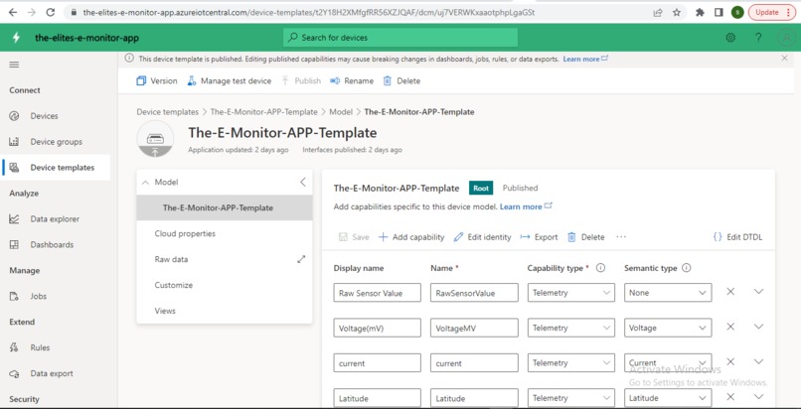Image resolution: width=801 pixels, height=409 pixels.
Task: Click the Edit DTDL braces button
Action: (x=737, y=237)
